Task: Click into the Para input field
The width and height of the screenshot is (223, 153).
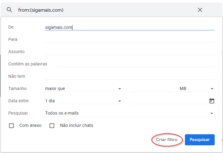Action: 129,40
